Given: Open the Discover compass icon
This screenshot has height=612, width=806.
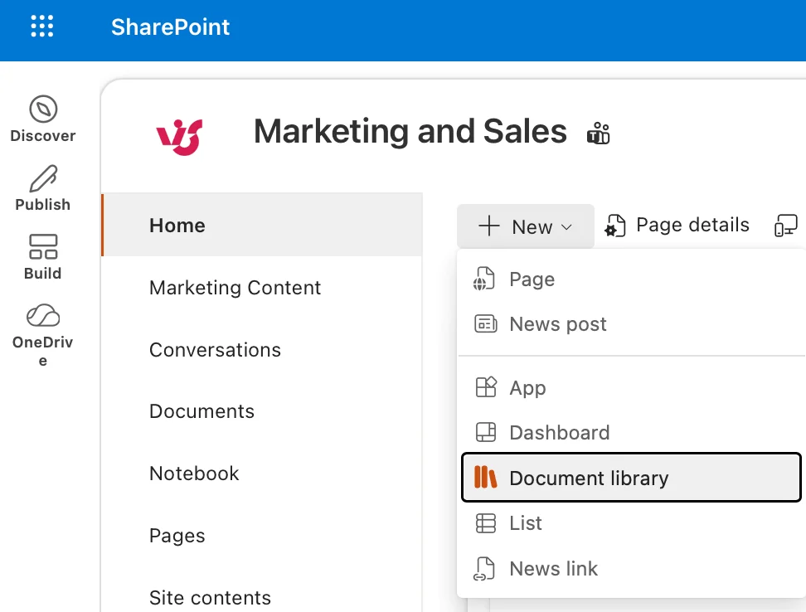Looking at the screenshot, I should coord(43,109).
